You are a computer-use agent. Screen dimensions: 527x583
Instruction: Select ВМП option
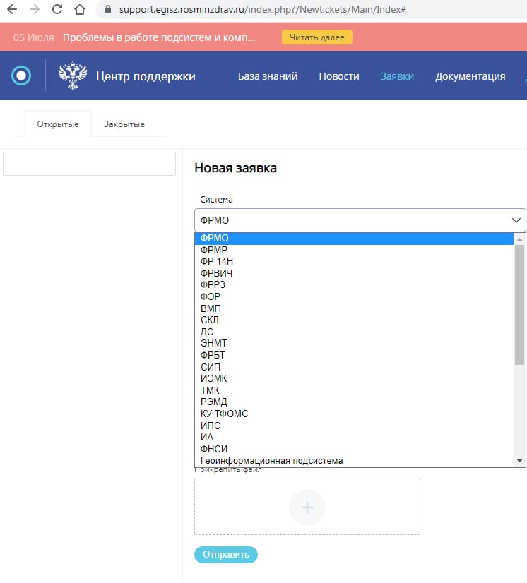pyautogui.click(x=354, y=308)
